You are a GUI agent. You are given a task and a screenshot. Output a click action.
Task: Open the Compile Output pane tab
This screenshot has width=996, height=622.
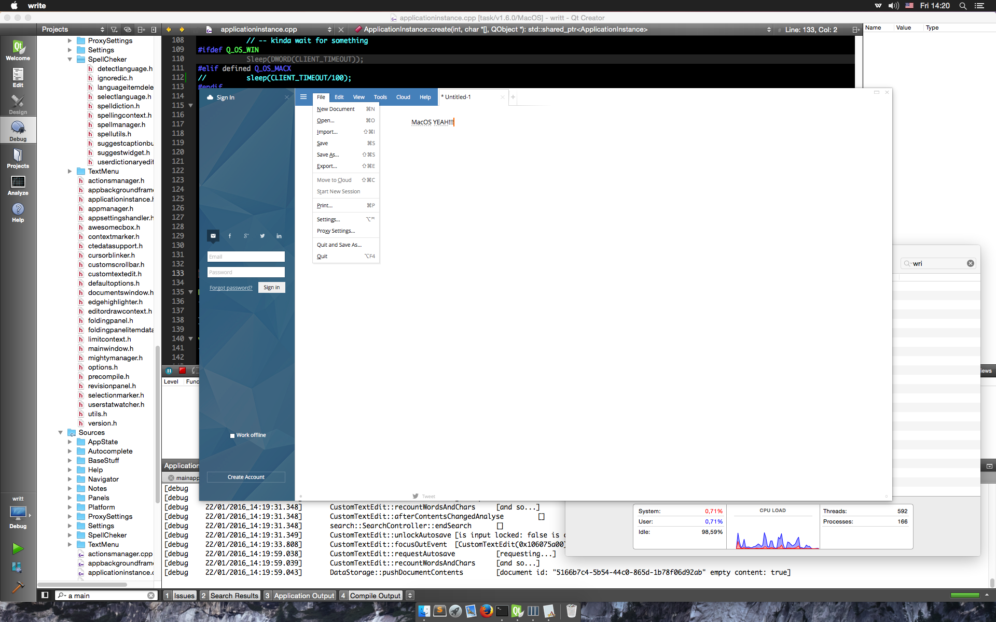tap(371, 595)
